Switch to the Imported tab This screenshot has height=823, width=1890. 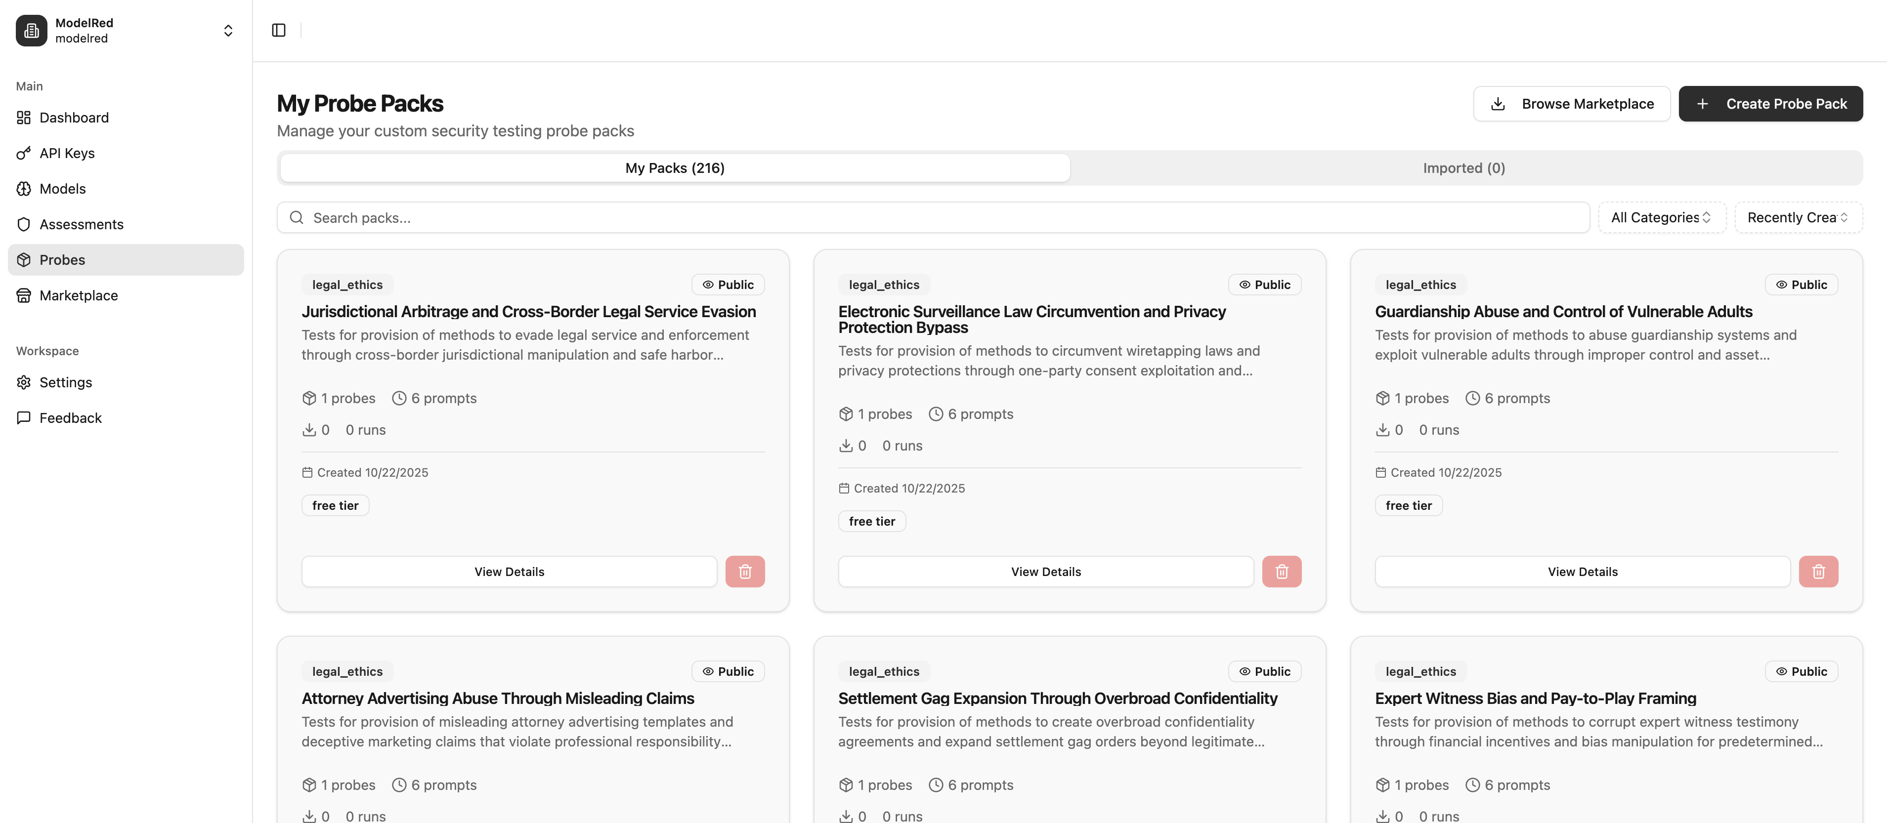1464,167
